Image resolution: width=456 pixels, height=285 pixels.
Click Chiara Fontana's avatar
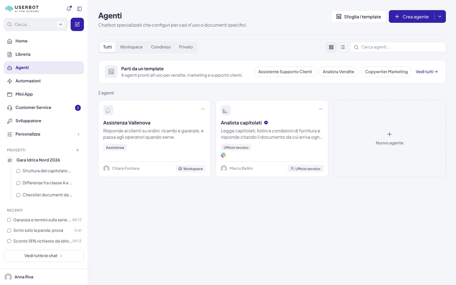tap(106, 168)
